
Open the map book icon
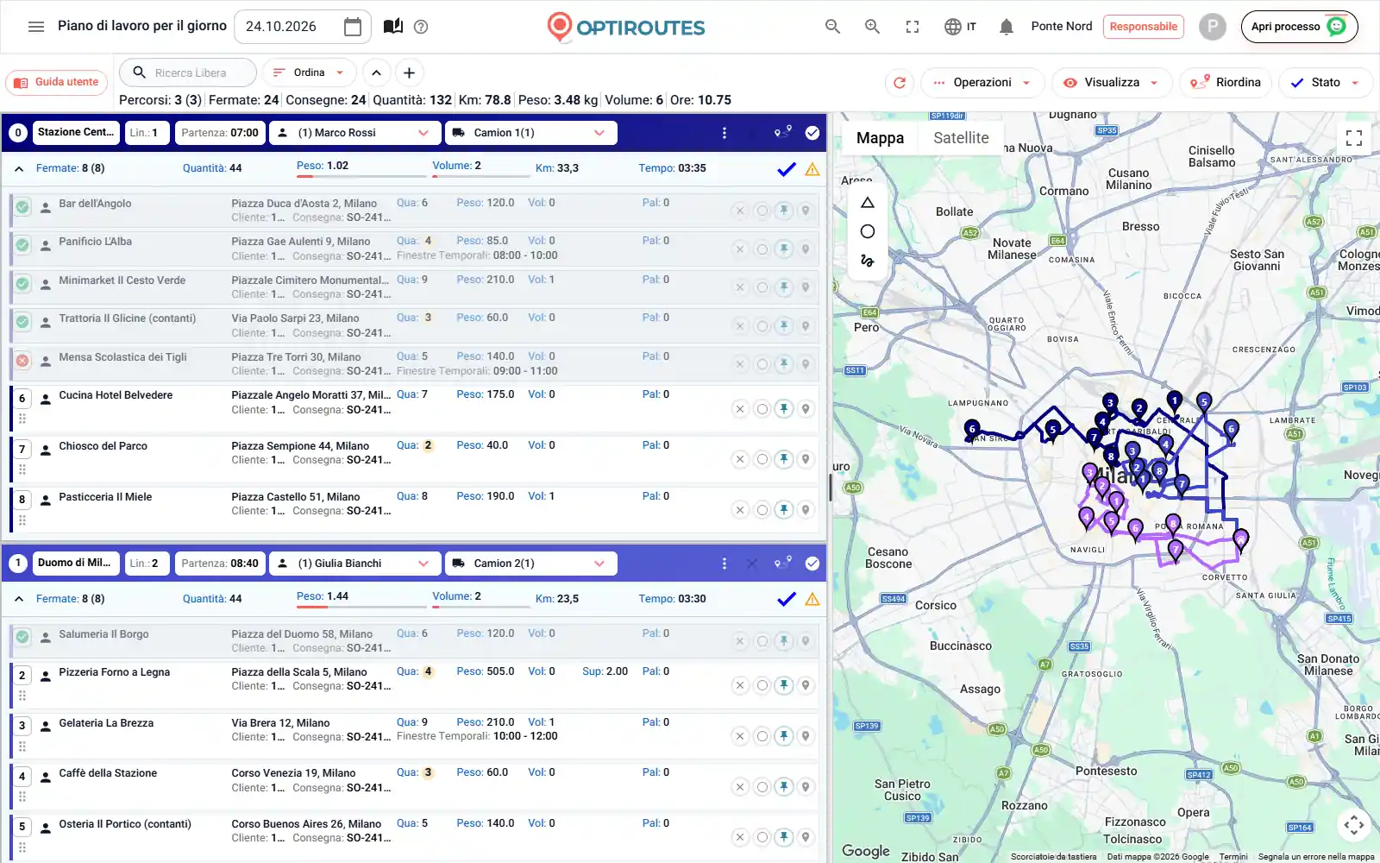[393, 27]
